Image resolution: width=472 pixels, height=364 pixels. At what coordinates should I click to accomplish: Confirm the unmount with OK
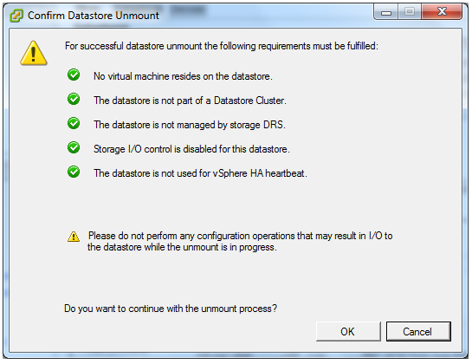(x=348, y=331)
